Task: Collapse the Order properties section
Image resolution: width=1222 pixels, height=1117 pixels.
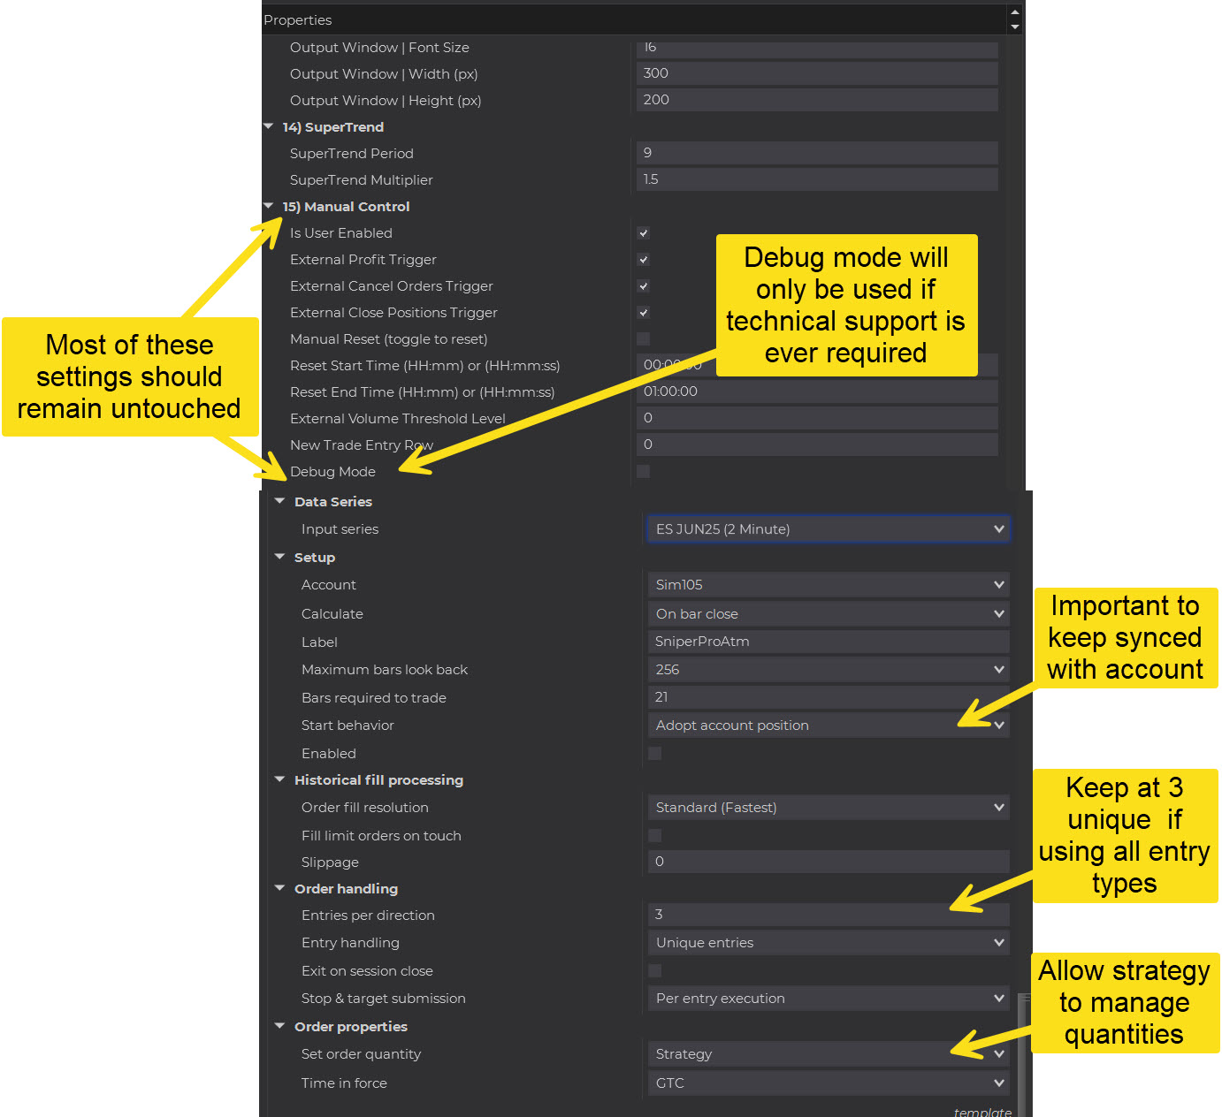Action: (279, 1026)
